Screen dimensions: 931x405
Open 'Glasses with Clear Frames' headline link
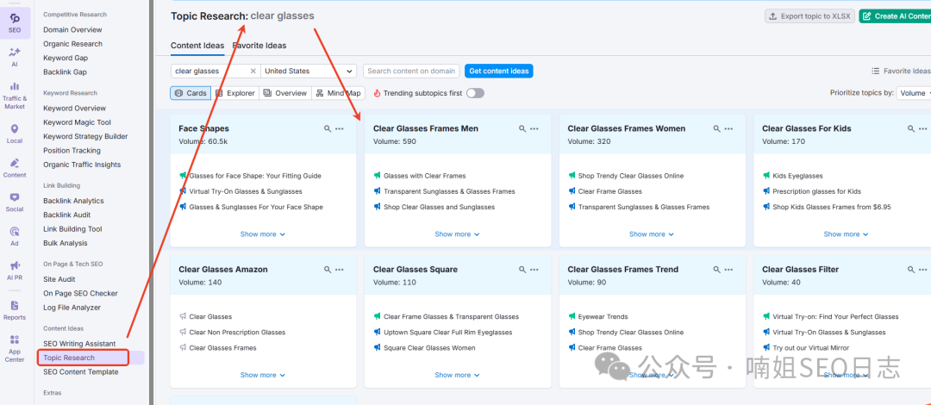tap(424, 176)
